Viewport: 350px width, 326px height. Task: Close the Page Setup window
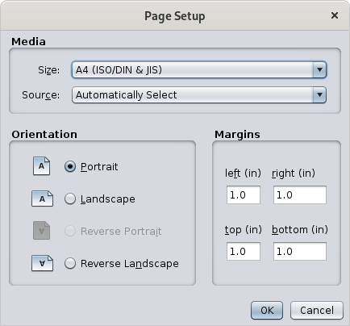(x=335, y=15)
